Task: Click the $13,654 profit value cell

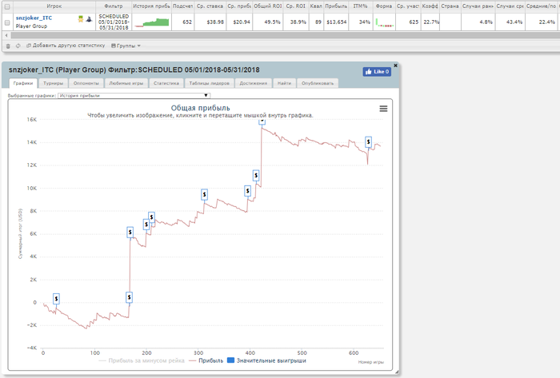Action: pyautogui.click(x=337, y=22)
